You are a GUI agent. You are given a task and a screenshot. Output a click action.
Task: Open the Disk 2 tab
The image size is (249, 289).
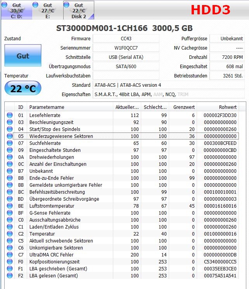click(x=79, y=10)
